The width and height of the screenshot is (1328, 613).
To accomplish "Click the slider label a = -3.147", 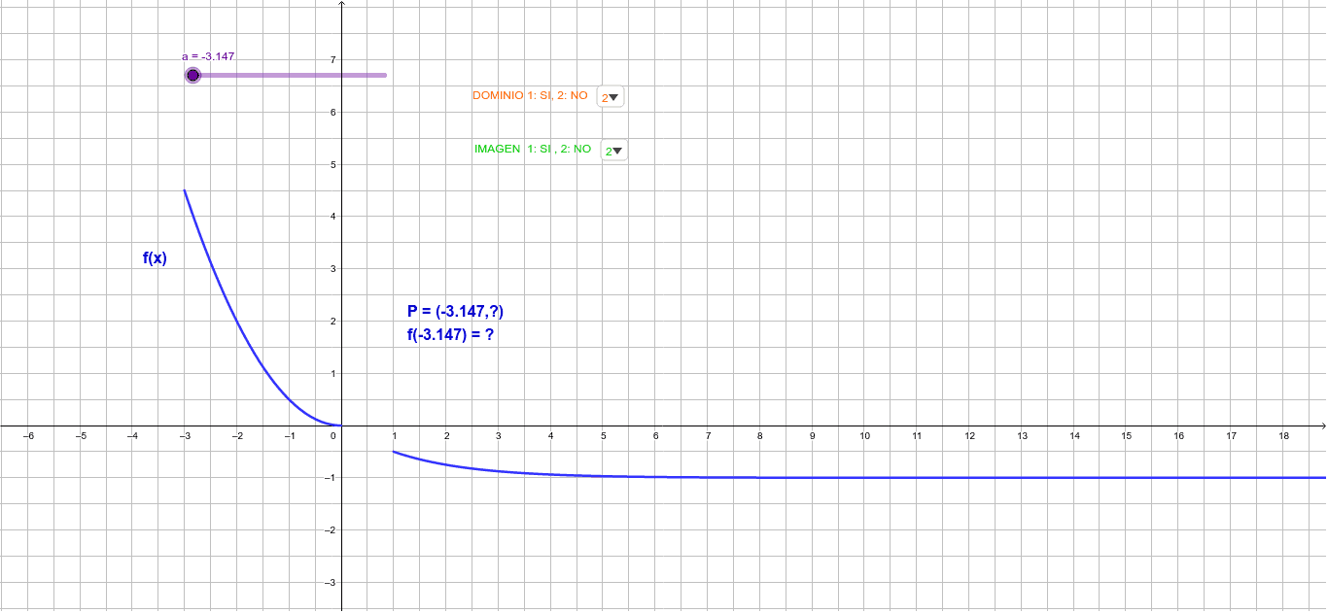I will 208,56.
